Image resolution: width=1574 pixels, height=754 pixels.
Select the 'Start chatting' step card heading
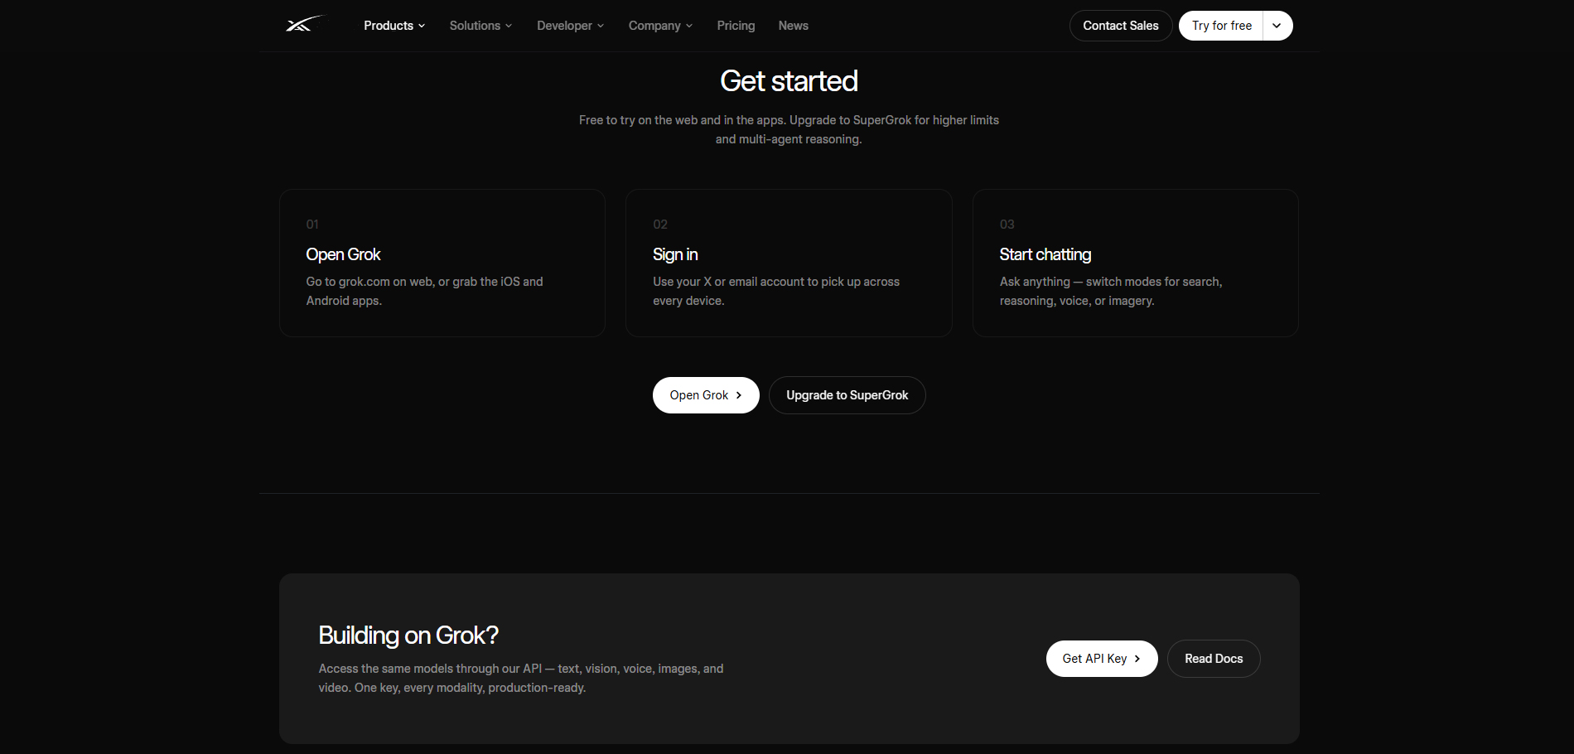point(1045,254)
